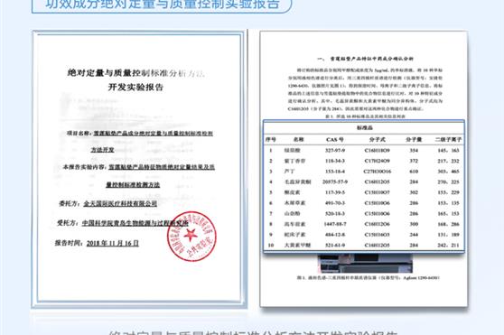Click the '分子式' column header
This screenshot has height=335, width=504.
point(377,139)
